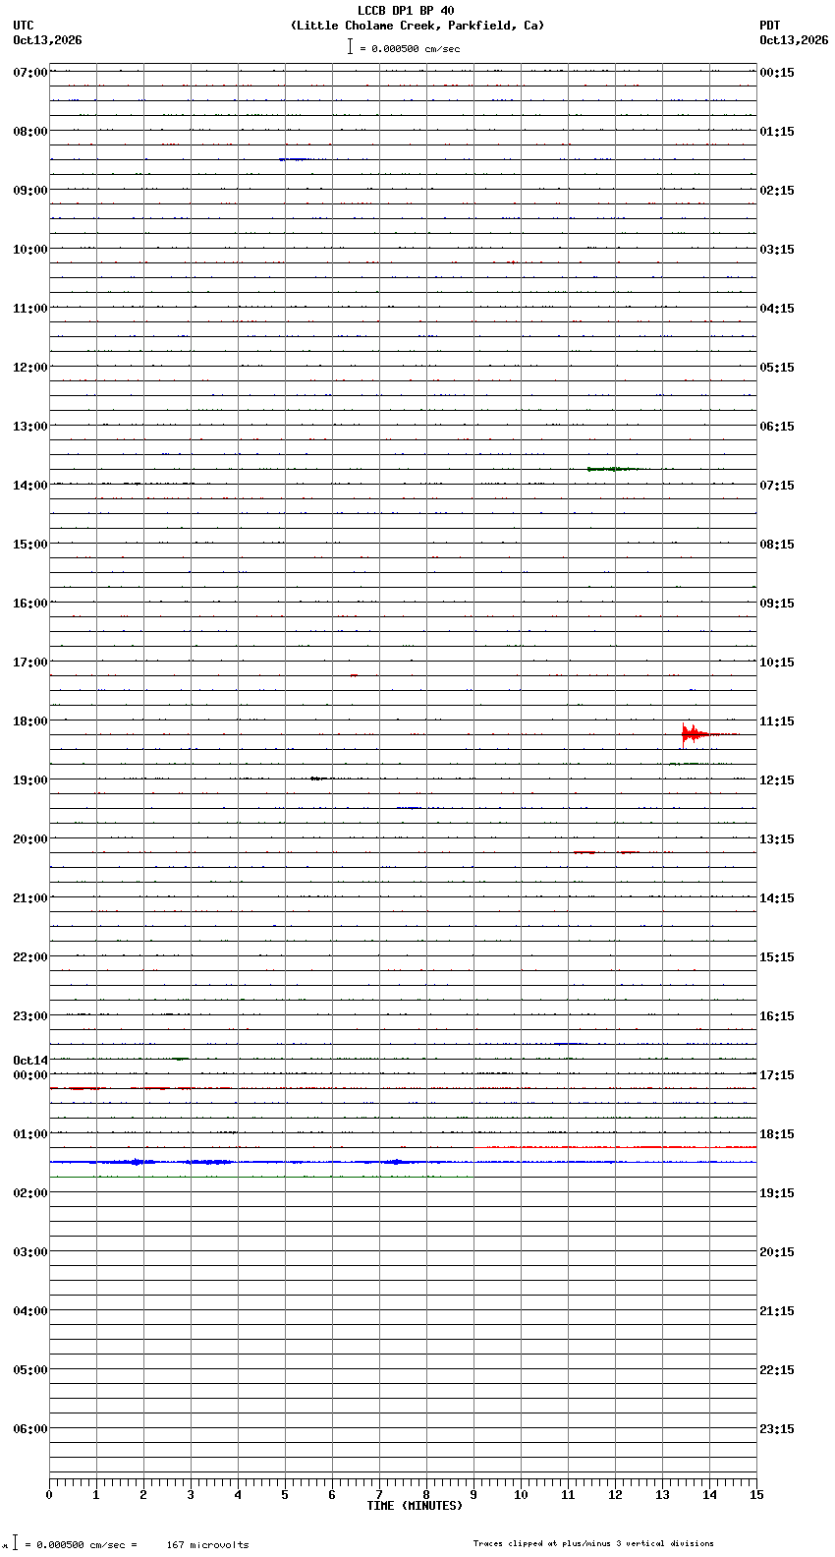Click the Traces clipped footer note

[593, 1543]
